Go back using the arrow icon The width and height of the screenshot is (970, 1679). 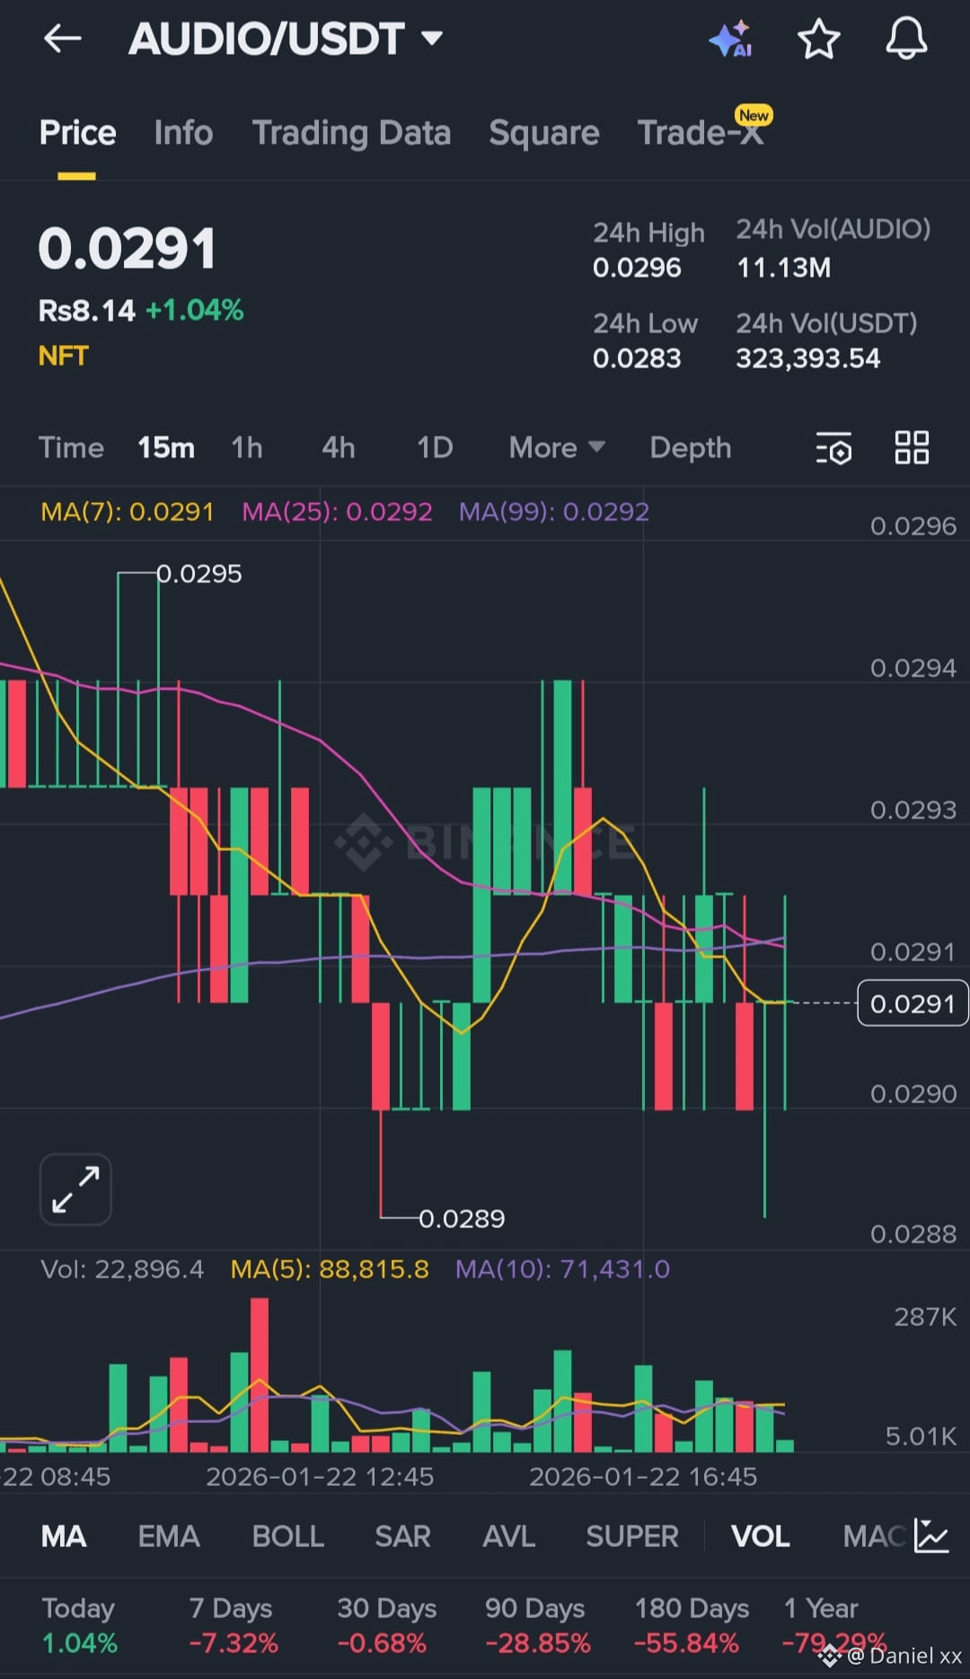(x=63, y=39)
